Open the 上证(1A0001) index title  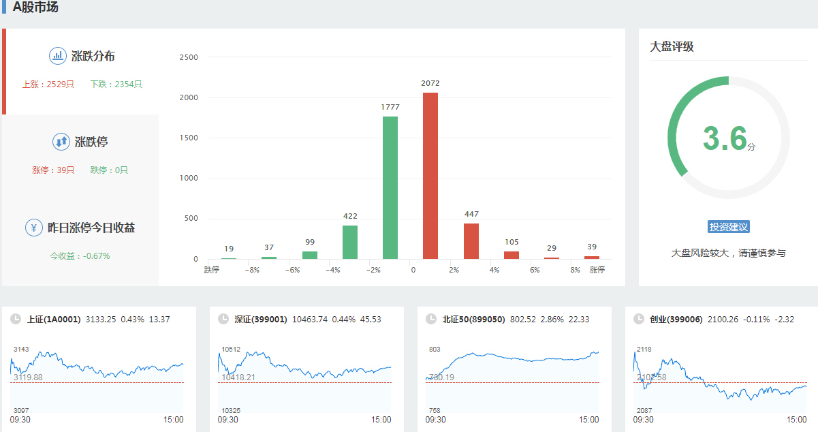coord(54,319)
